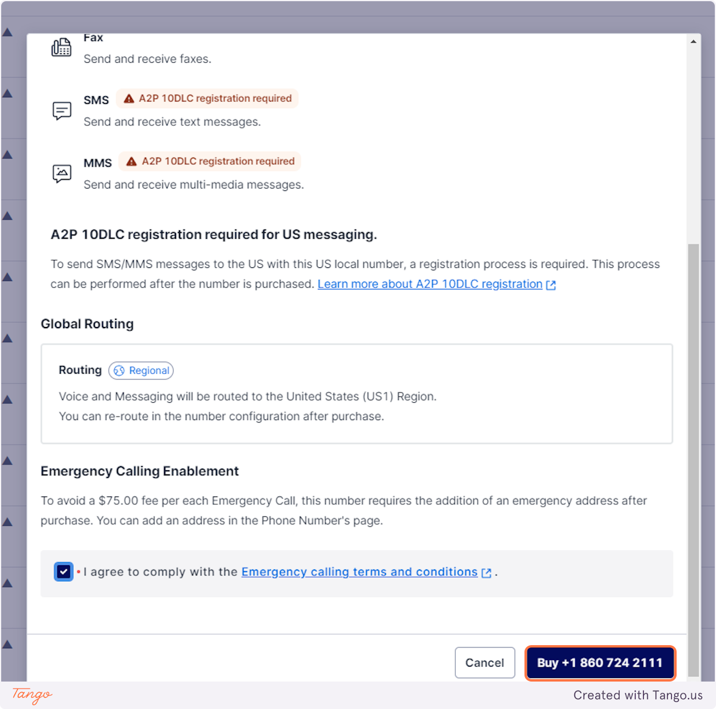
Task: Open Emergency calling terms and conditions link
Action: coord(359,572)
